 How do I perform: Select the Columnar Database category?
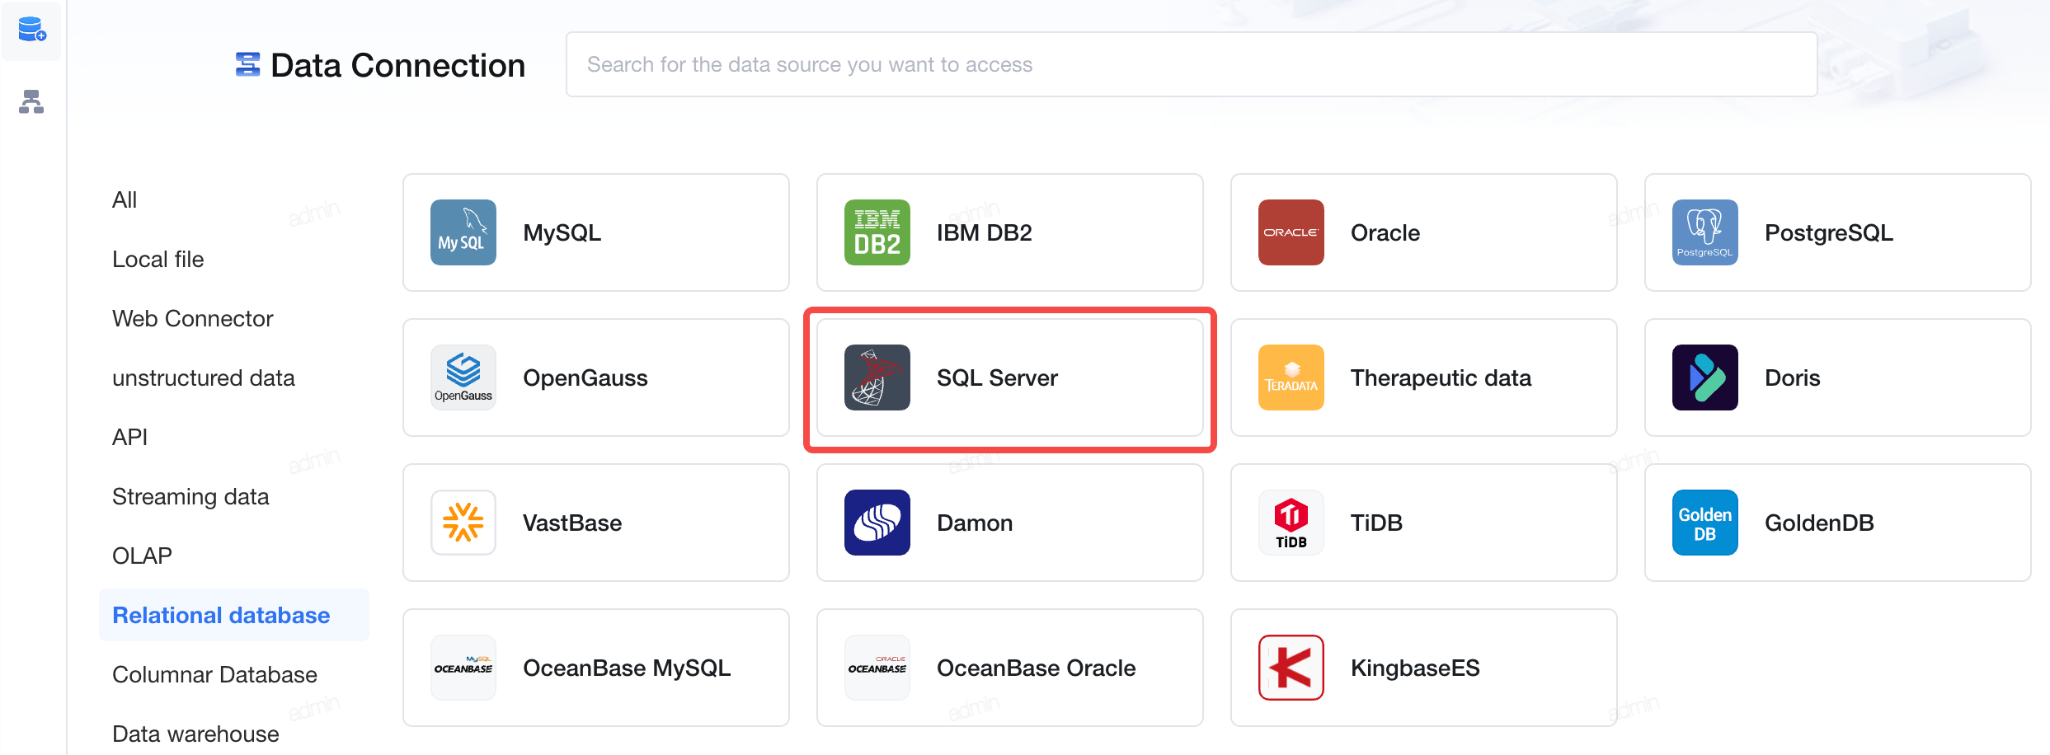point(214,674)
